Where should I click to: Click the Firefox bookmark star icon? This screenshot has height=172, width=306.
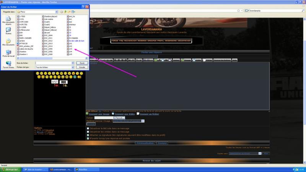(238, 11)
